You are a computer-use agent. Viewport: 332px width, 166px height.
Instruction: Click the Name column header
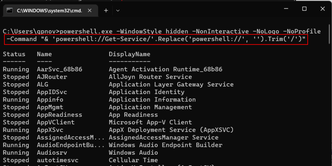click(44, 54)
